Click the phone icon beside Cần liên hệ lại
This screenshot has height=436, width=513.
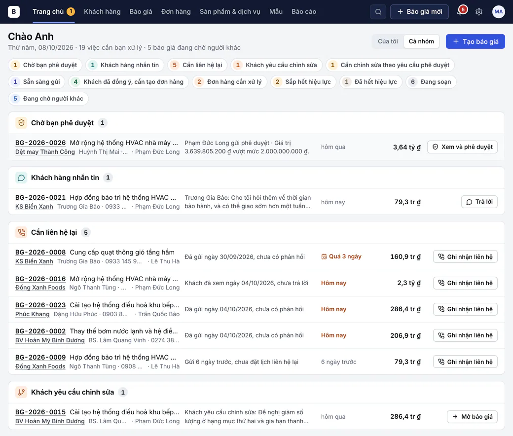21,232
